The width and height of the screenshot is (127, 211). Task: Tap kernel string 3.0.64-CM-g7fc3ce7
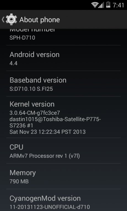tap(35, 113)
